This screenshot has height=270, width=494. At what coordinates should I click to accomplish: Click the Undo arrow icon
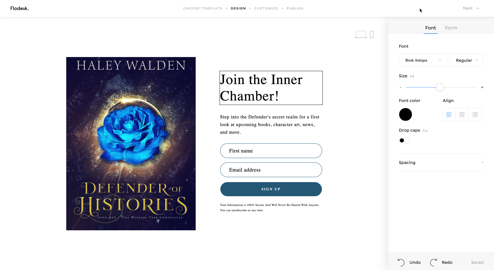point(401,262)
